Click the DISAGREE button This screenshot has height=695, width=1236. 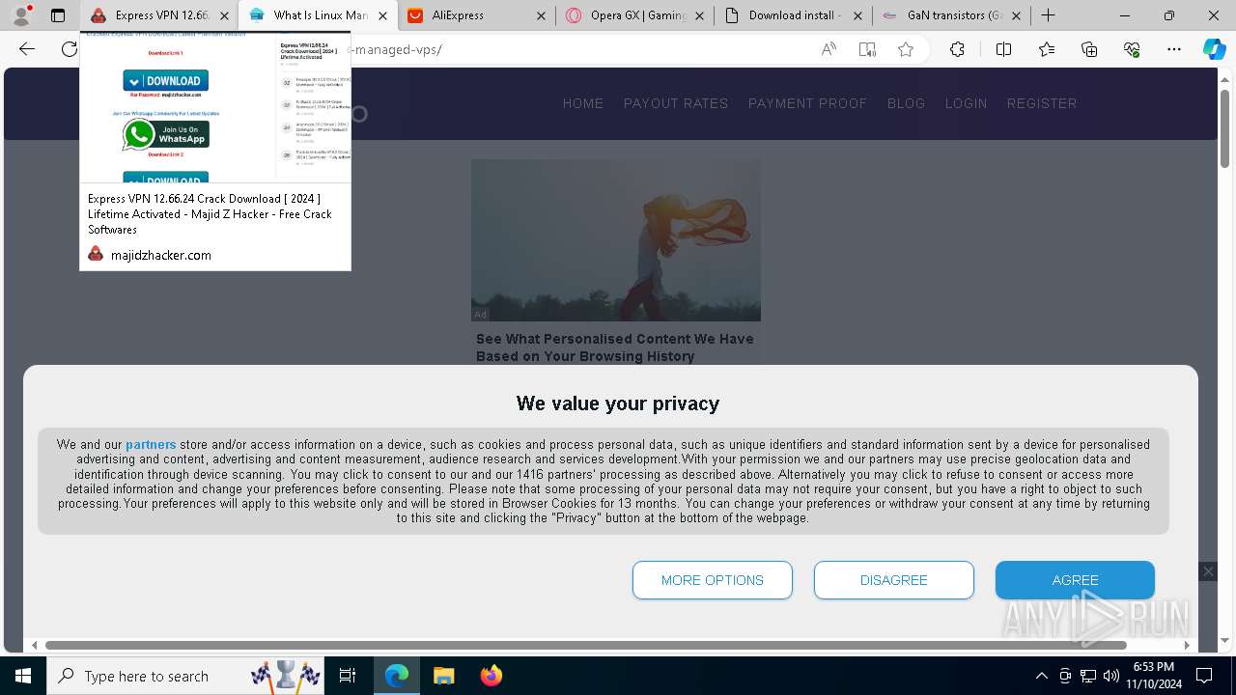coord(894,580)
